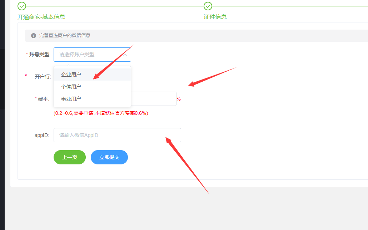
Task: Click the 开户行 field label
Action: click(x=43, y=77)
